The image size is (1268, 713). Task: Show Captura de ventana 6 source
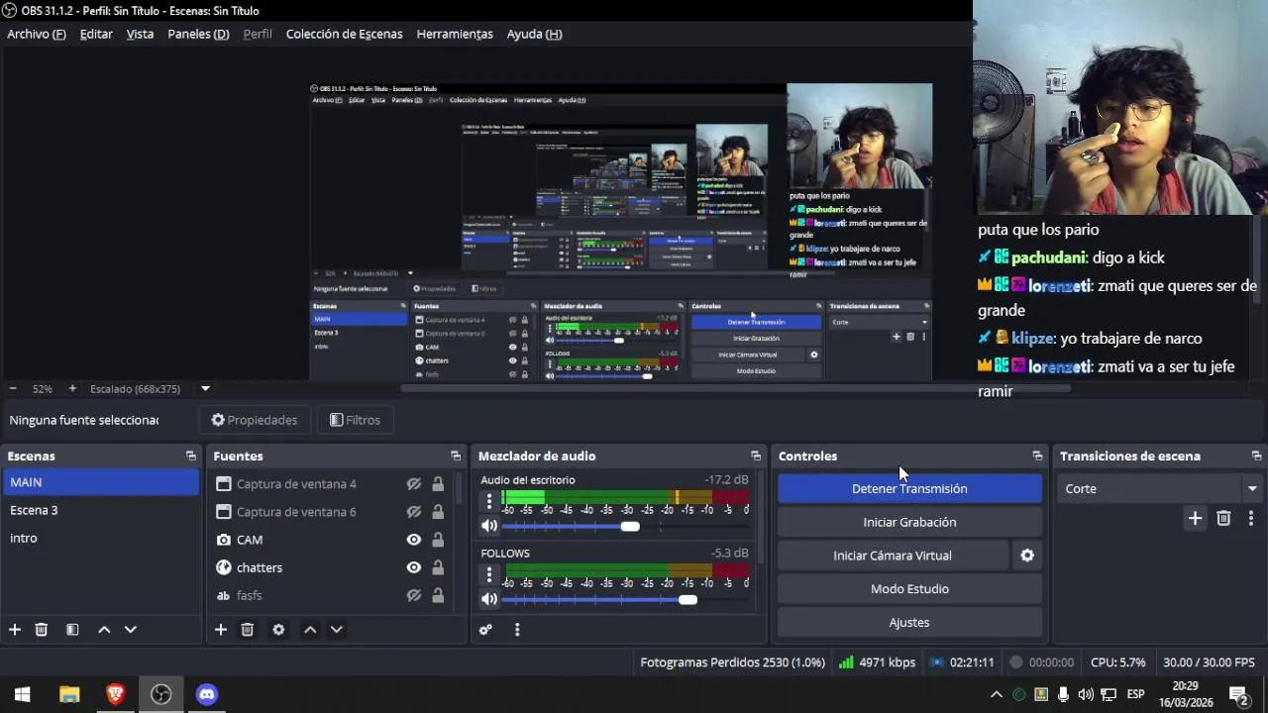414,512
